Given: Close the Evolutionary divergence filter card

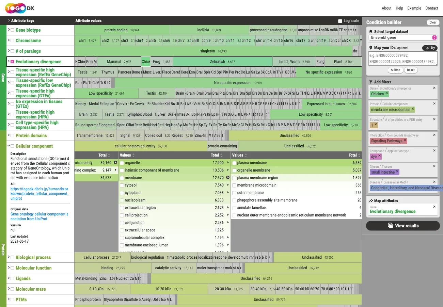Looking at the screenshot, I should 434,88.
